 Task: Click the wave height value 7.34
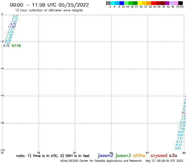tap(14, 21)
